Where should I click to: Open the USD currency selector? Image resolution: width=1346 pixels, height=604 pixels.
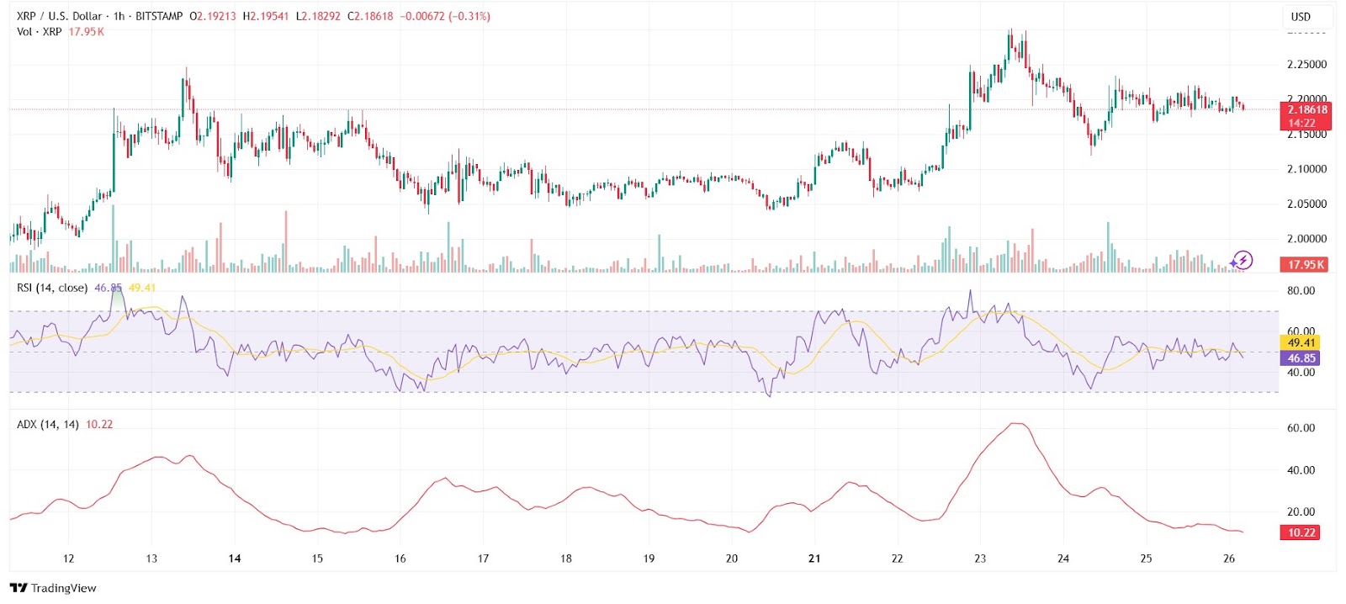point(1301,17)
